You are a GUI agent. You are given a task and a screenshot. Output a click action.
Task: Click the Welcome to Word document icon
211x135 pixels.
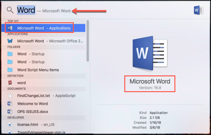[10, 103]
